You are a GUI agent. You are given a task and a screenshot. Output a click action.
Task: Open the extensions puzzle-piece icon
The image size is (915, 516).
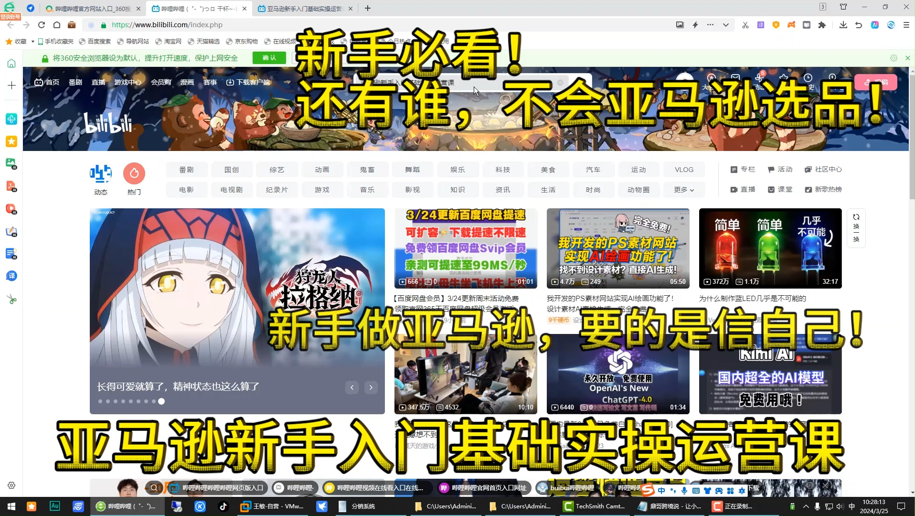tap(822, 25)
